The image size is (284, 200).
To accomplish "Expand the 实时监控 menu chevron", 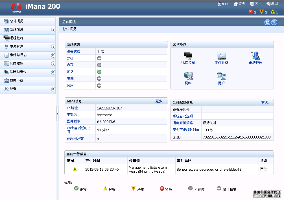I will [x=53, y=63].
